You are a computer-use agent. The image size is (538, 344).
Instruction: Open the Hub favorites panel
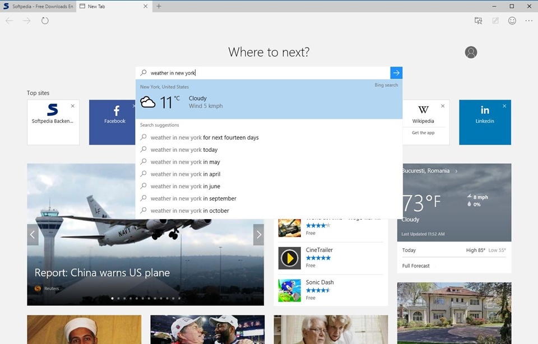click(478, 20)
